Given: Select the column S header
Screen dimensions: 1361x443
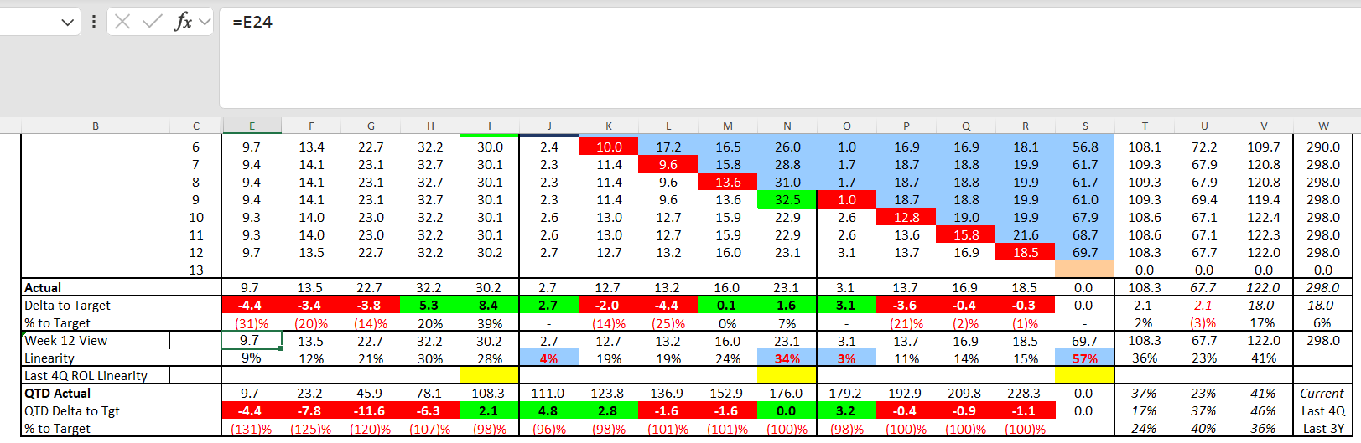Looking at the screenshot, I should (1084, 126).
